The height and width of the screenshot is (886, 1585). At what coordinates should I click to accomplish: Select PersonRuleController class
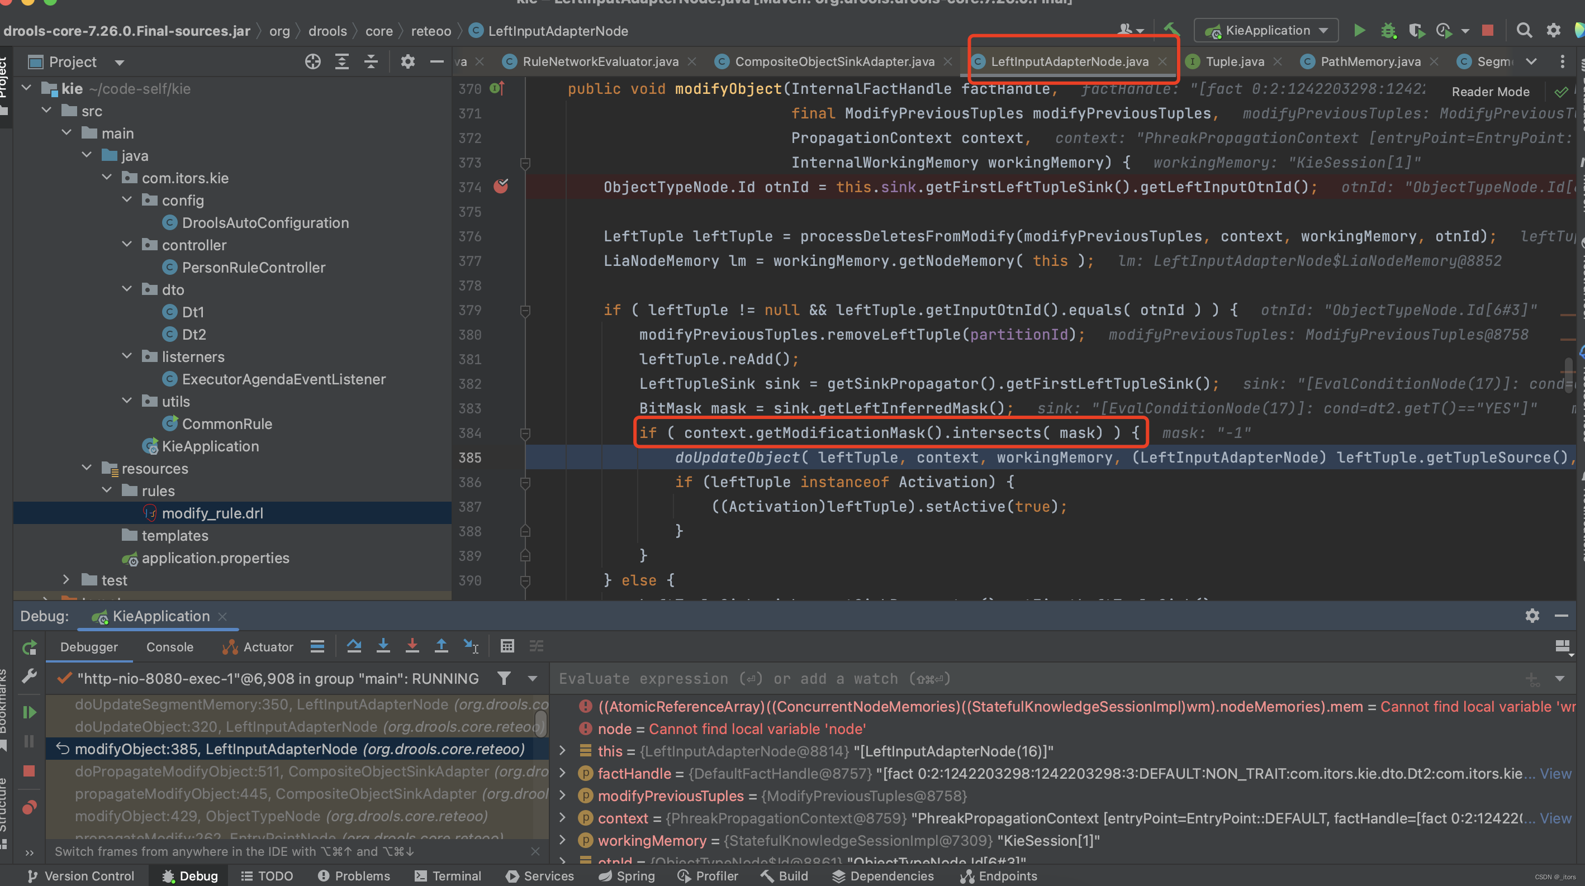(254, 267)
